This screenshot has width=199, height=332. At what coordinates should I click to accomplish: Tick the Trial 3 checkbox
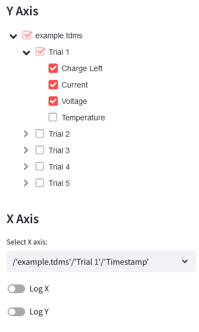(x=40, y=150)
